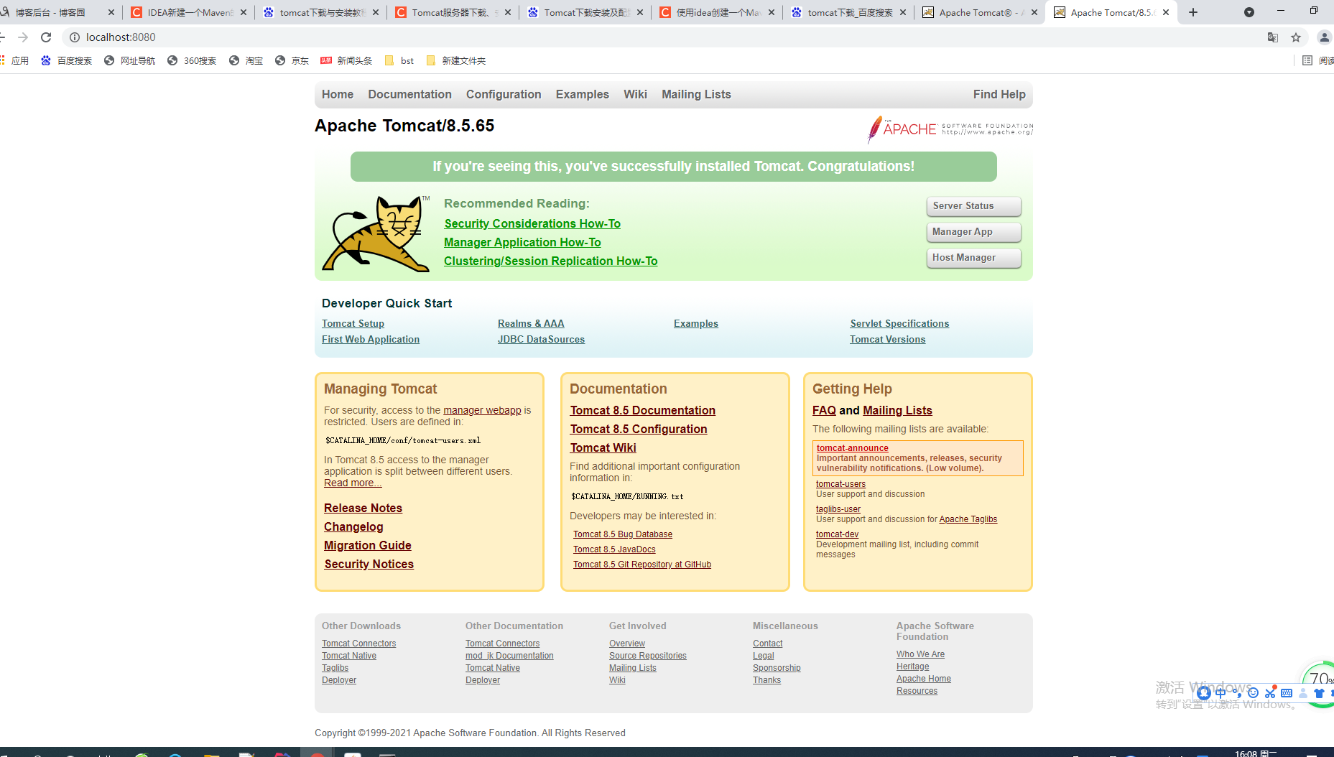Click the input method logo on IME toolbar
The height and width of the screenshot is (757, 1334).
coord(1204,693)
